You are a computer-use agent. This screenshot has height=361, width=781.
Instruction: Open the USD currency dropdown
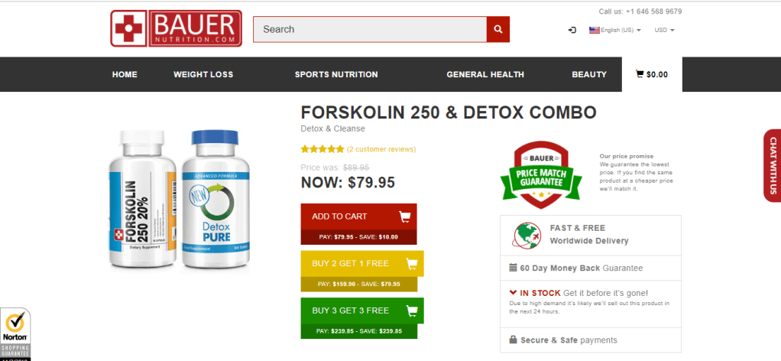tap(664, 30)
